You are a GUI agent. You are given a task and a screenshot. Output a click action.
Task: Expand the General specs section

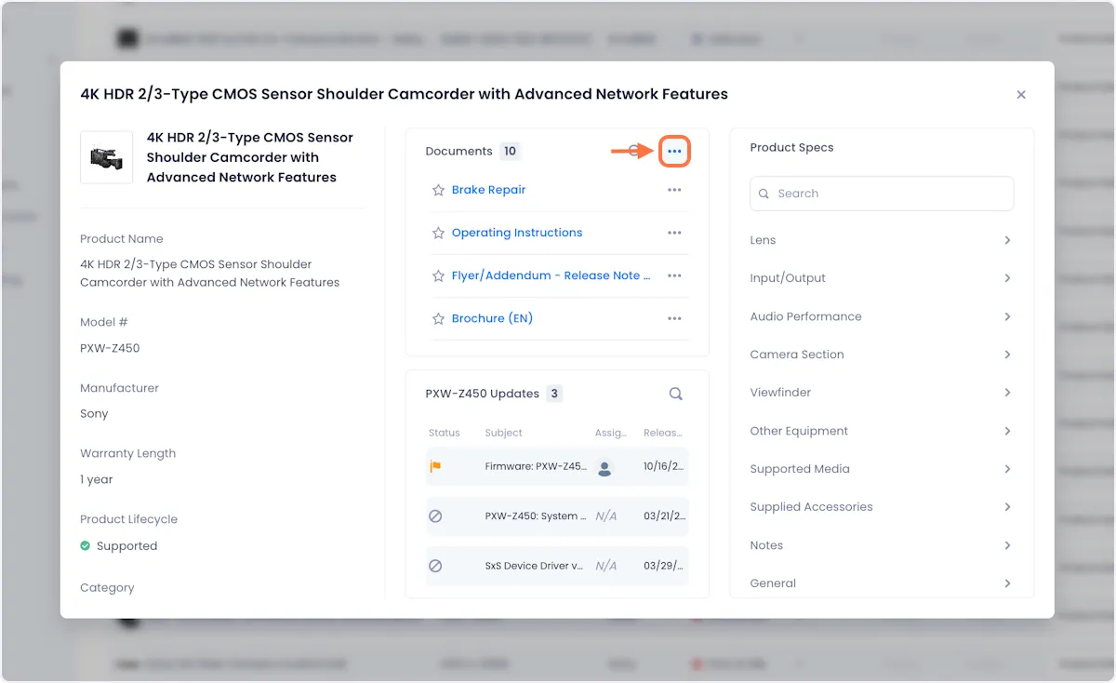tap(881, 583)
